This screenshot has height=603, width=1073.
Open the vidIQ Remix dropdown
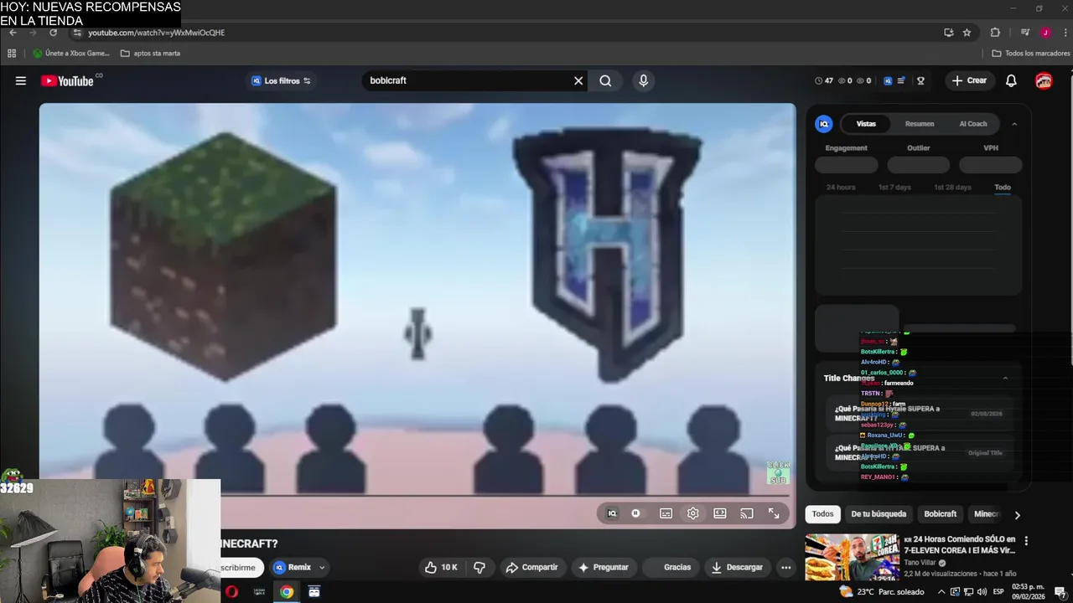299,567
